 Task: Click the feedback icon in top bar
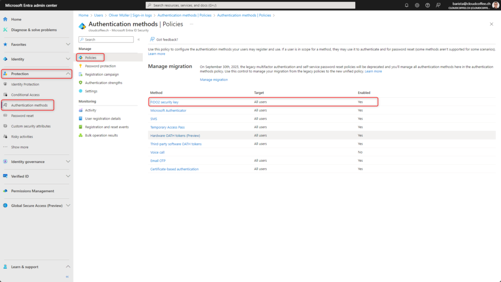pos(438,5)
